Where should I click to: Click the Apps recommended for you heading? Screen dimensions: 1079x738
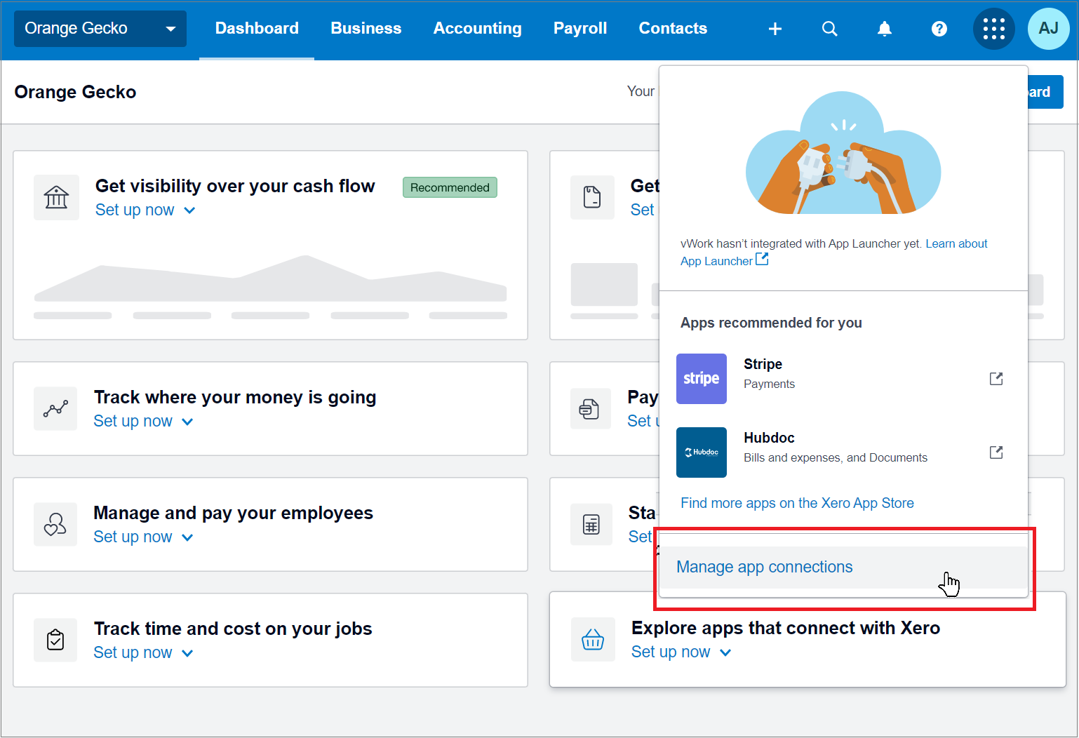coord(771,323)
